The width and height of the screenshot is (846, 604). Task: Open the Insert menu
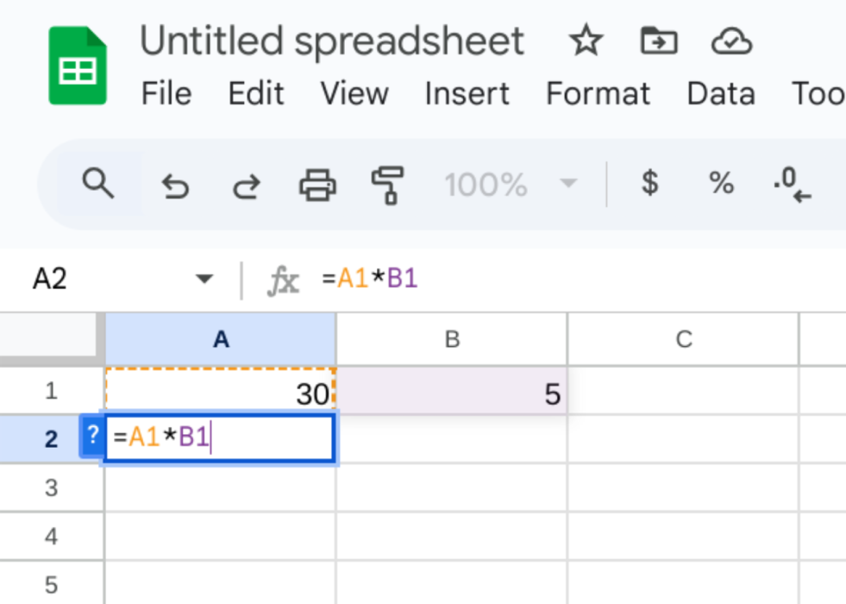tap(467, 93)
